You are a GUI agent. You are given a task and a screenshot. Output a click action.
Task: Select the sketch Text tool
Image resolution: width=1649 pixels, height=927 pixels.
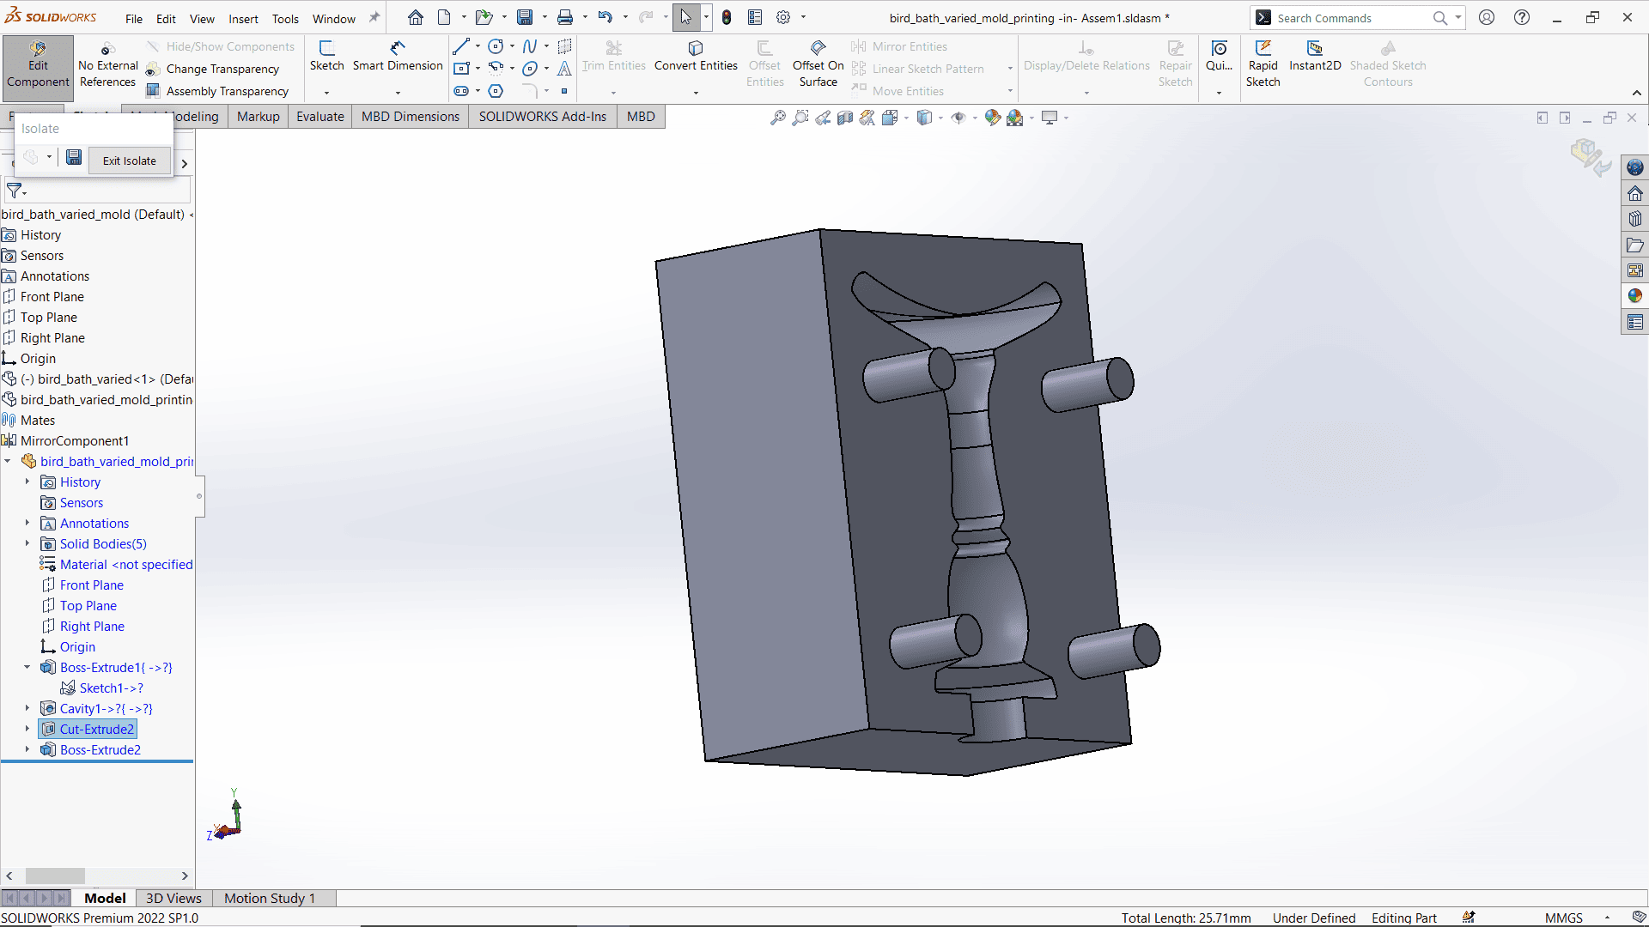[x=564, y=69]
